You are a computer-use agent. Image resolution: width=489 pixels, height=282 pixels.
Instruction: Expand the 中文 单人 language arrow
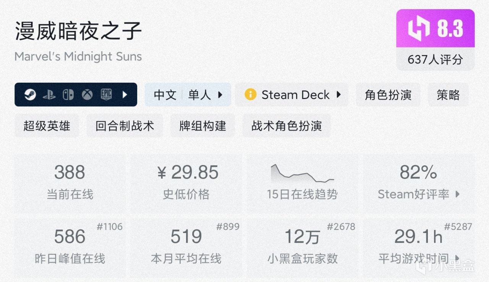pyautogui.click(x=220, y=95)
